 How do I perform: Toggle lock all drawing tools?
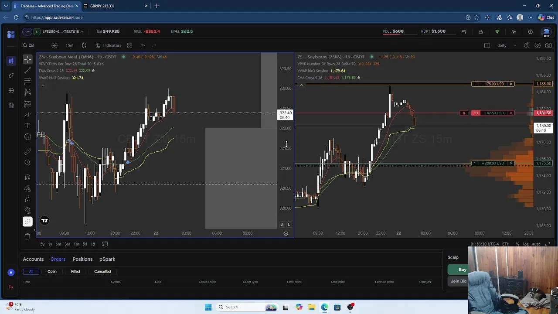(x=27, y=200)
